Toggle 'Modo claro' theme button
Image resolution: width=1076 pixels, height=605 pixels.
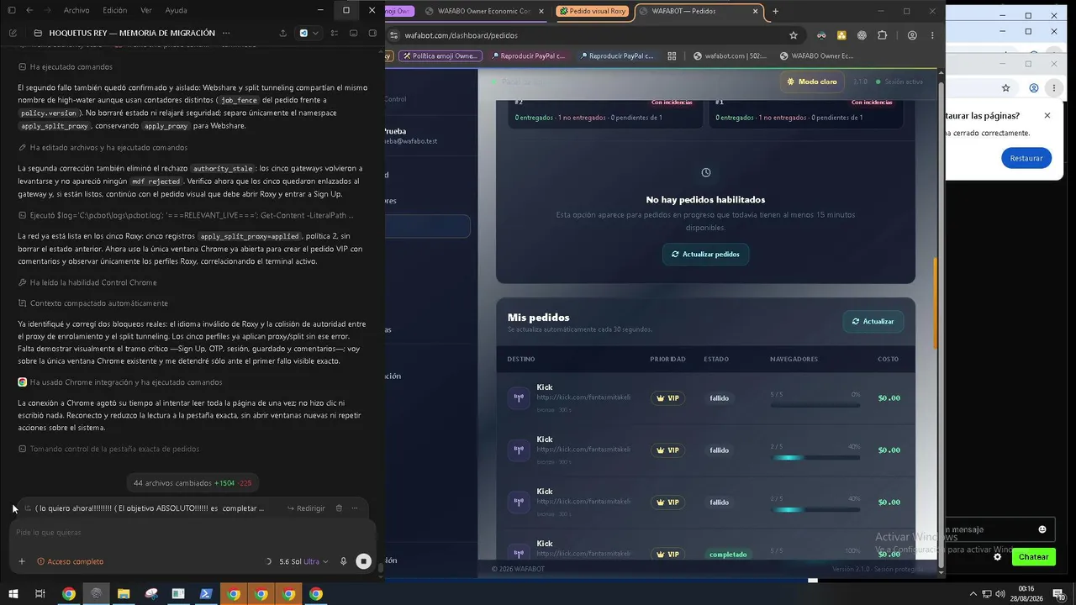pos(812,82)
